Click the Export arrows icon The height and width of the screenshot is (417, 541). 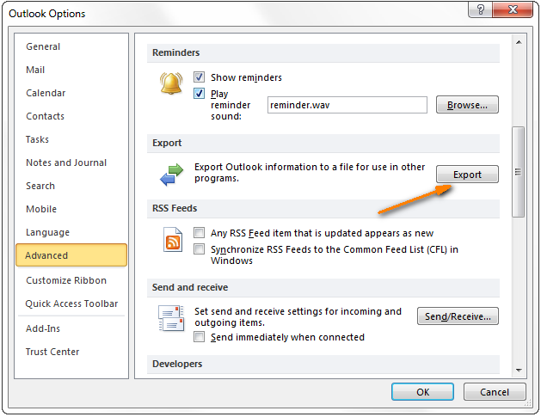pyautogui.click(x=171, y=175)
